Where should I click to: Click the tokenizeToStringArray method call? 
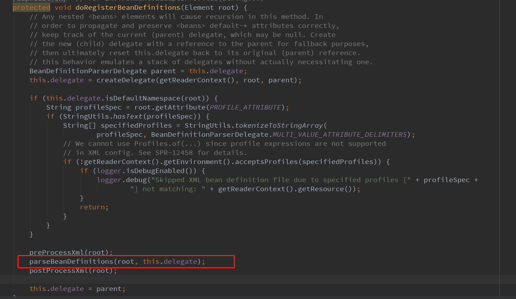(x=279, y=125)
